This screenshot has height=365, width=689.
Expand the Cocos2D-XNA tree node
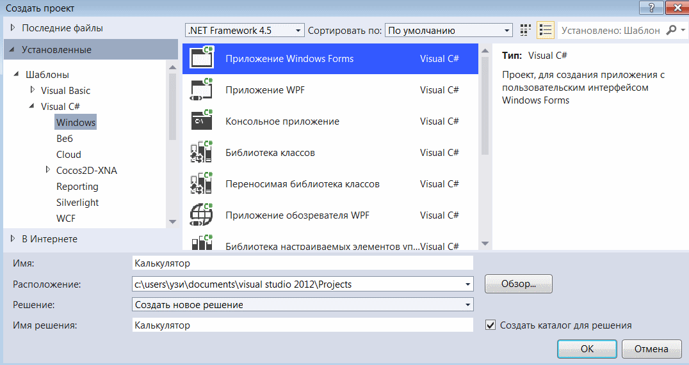(x=47, y=170)
